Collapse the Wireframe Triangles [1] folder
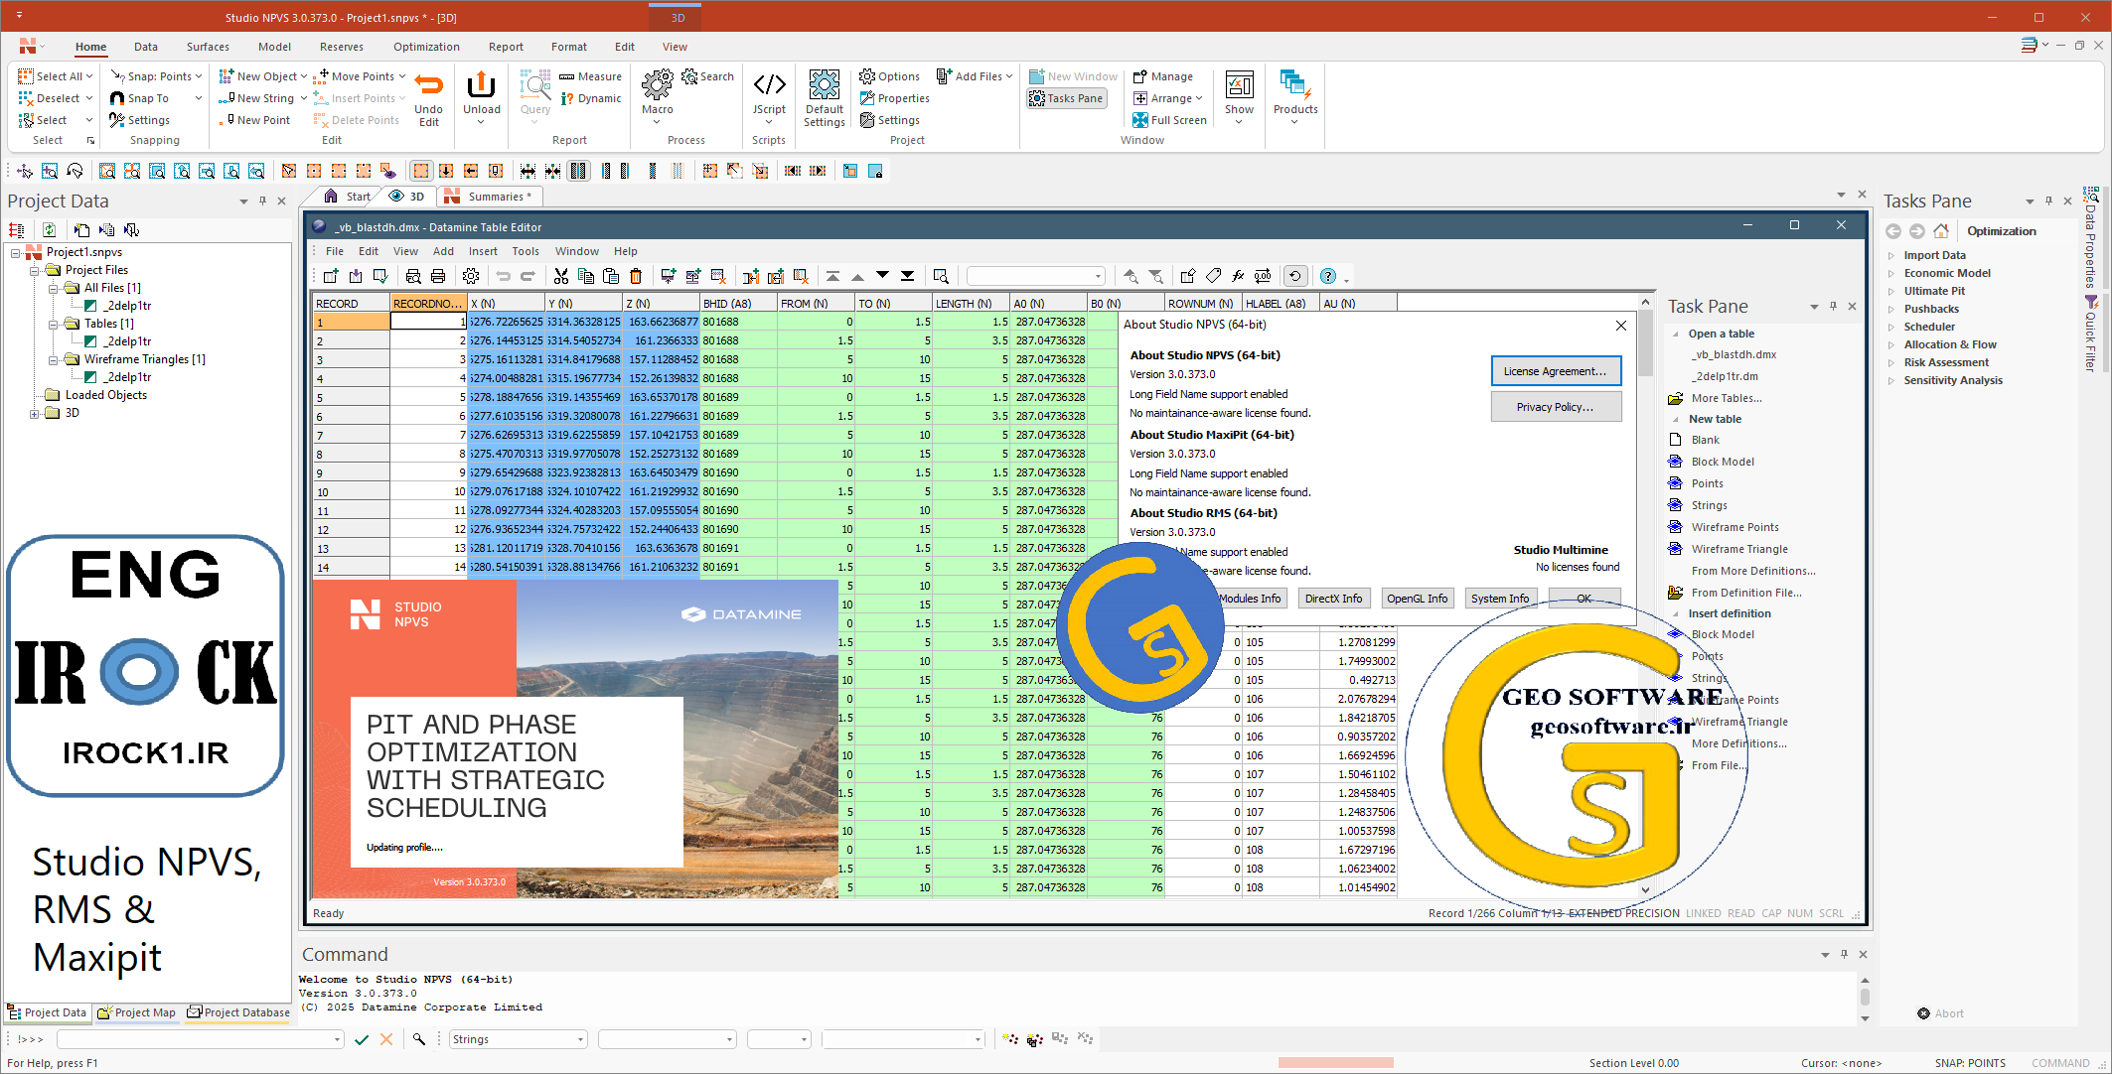The width and height of the screenshot is (2112, 1074). 54,359
